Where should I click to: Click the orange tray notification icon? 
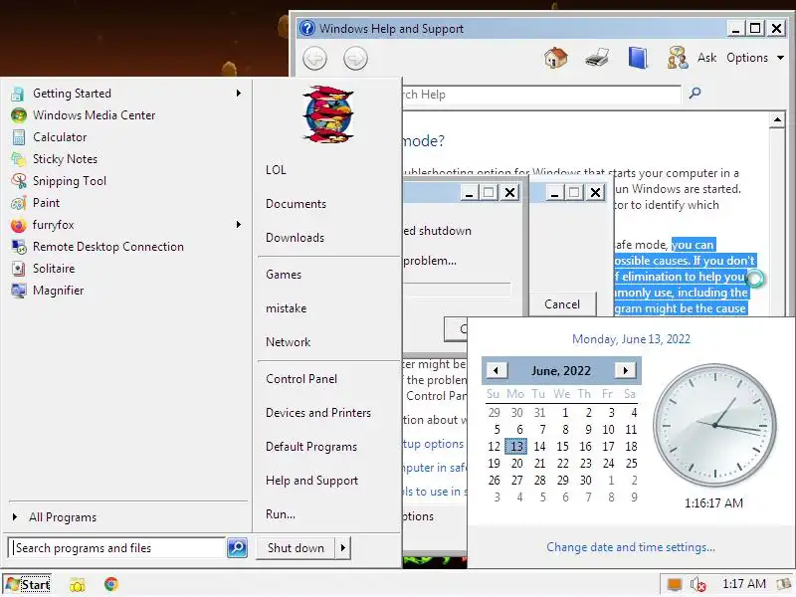[x=675, y=584]
